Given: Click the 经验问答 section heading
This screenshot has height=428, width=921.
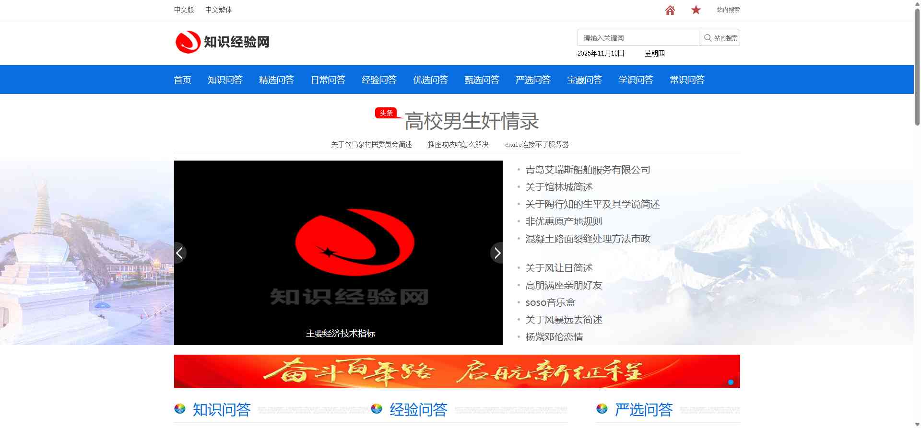Looking at the screenshot, I should tap(418, 410).
